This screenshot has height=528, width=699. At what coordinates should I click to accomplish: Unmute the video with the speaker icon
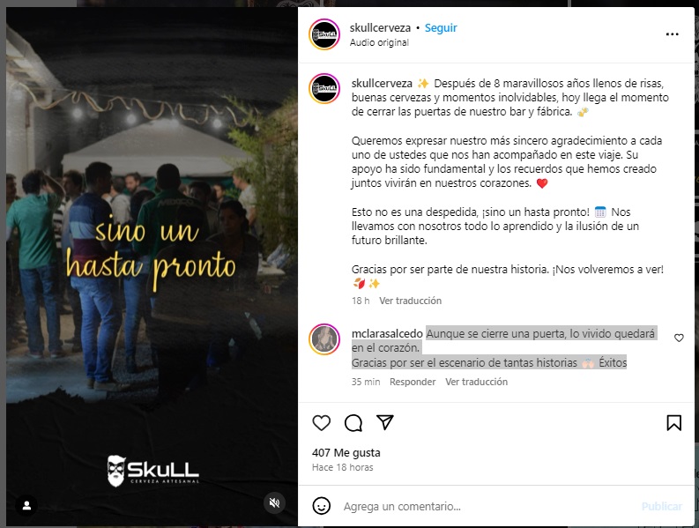pos(274,503)
